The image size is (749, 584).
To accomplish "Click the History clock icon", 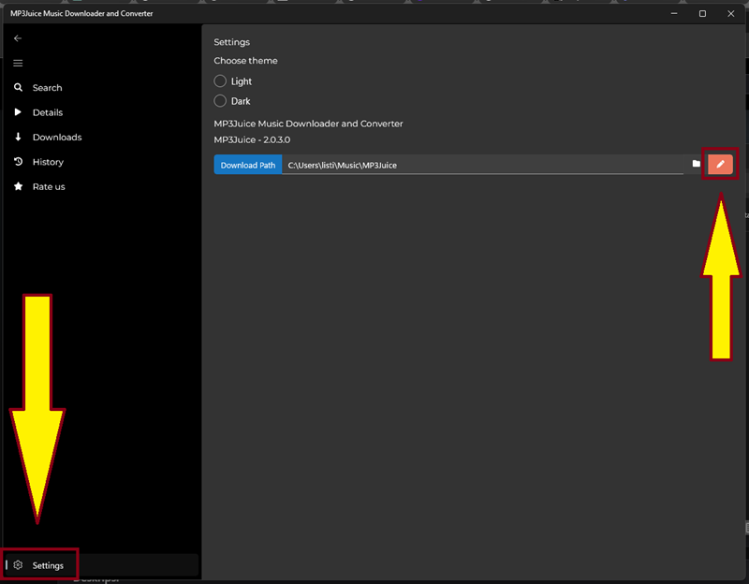I will coord(18,162).
